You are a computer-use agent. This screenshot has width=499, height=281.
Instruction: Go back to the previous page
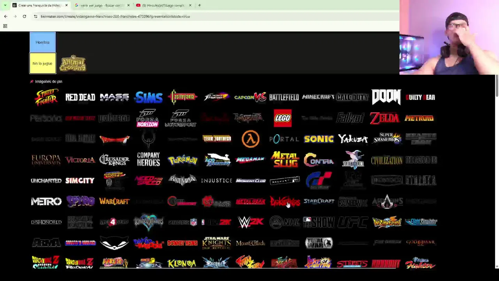pos(5,16)
